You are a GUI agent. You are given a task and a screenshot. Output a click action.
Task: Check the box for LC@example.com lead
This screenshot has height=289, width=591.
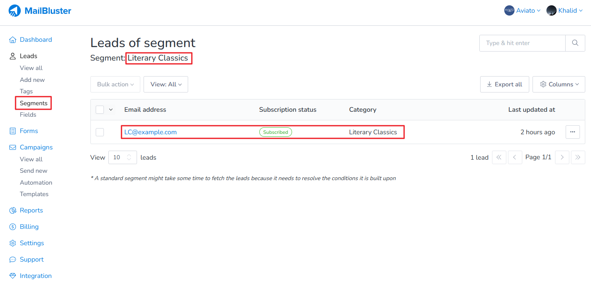(x=100, y=132)
